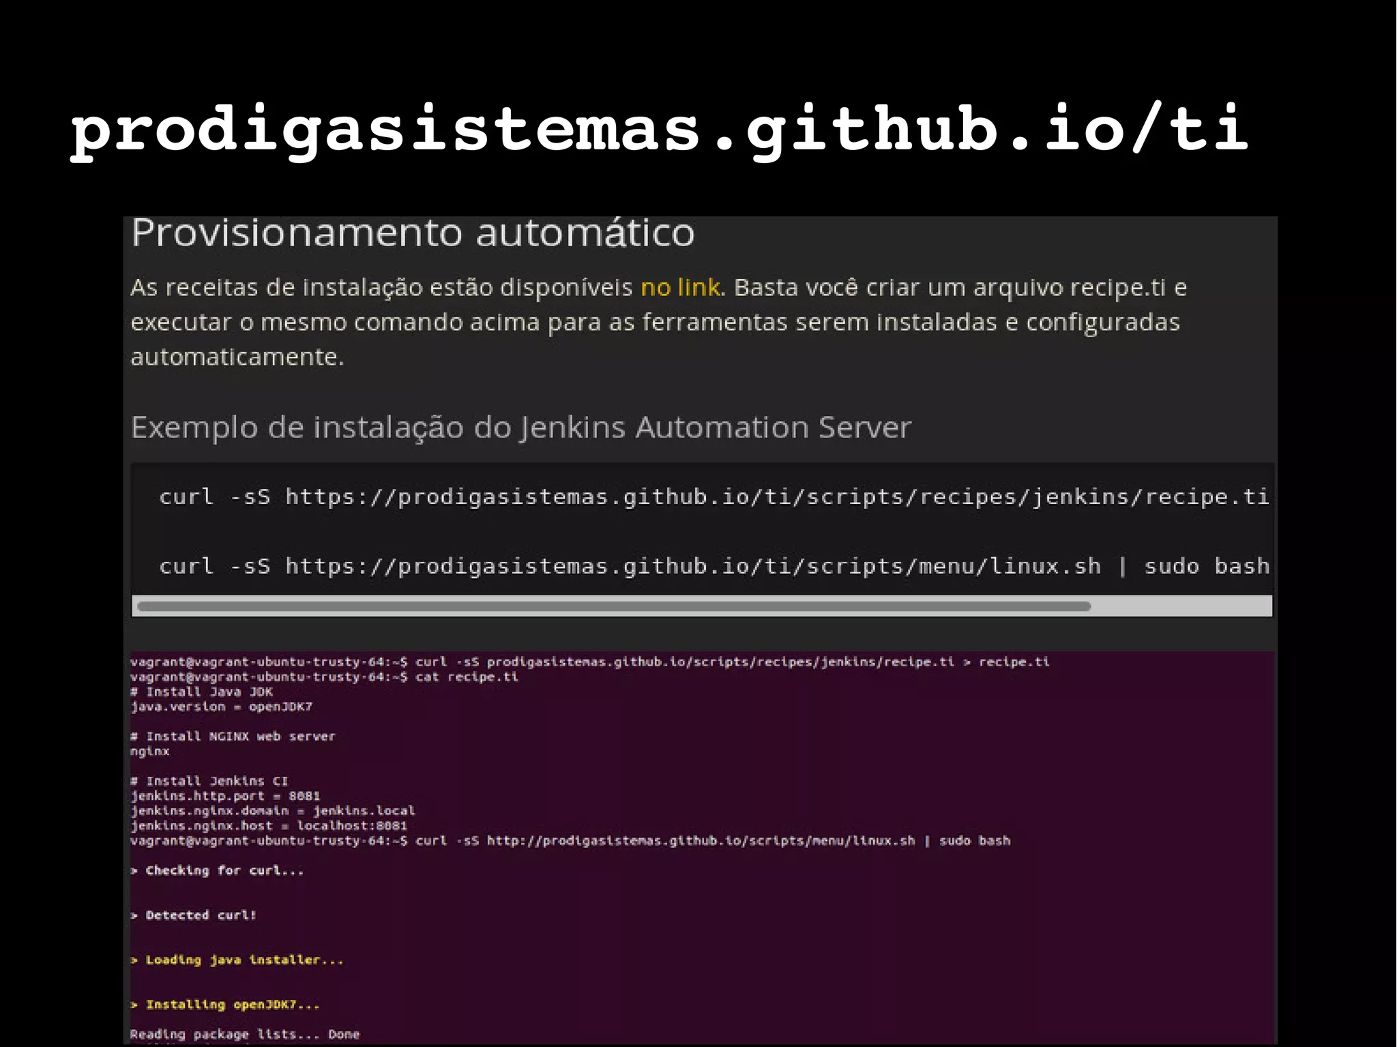Click the curl command ending in jenkins/recipe.ti

[x=714, y=497]
